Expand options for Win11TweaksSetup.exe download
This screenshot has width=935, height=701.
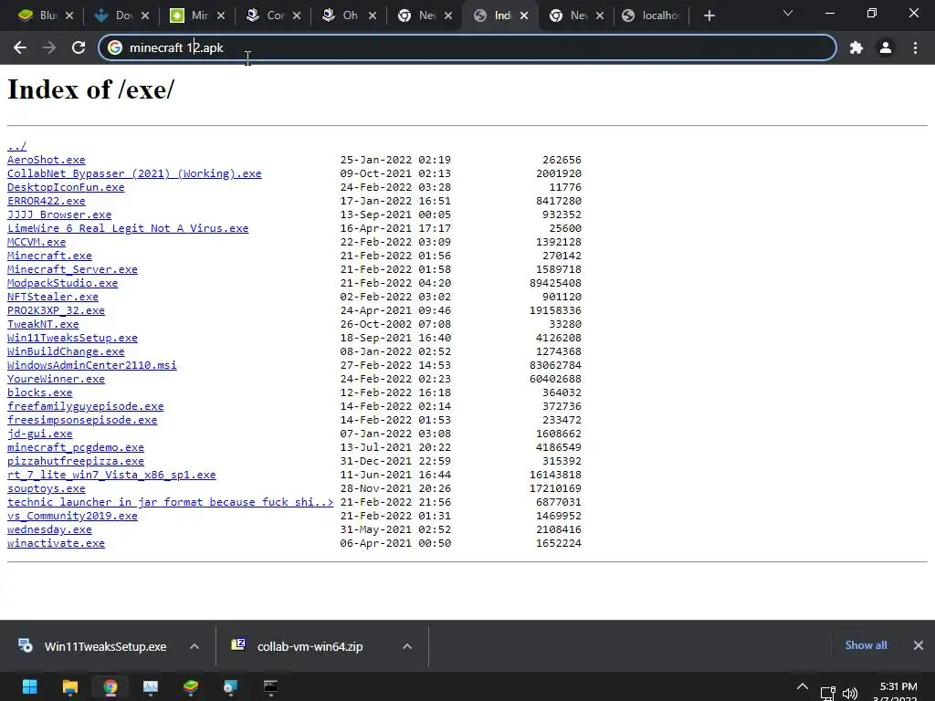click(194, 646)
